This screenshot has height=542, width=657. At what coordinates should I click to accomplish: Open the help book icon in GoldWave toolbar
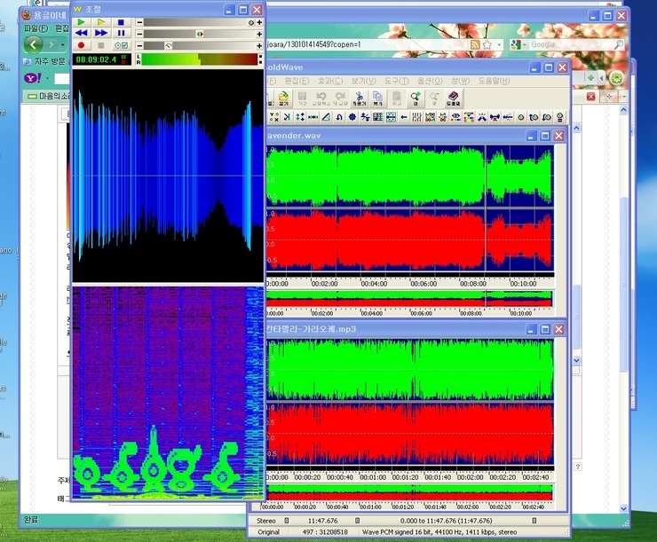[453, 98]
